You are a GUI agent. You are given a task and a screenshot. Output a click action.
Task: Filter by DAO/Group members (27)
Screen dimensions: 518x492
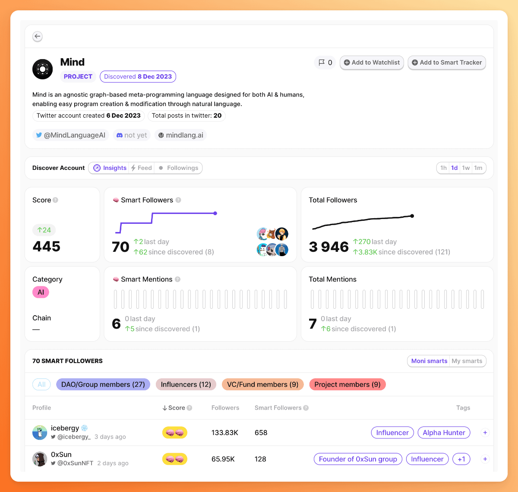pyautogui.click(x=103, y=384)
